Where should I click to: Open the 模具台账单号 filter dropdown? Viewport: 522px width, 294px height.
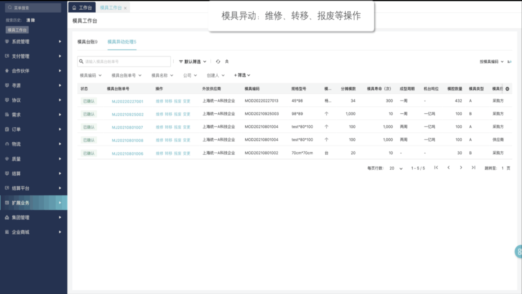tap(126, 75)
